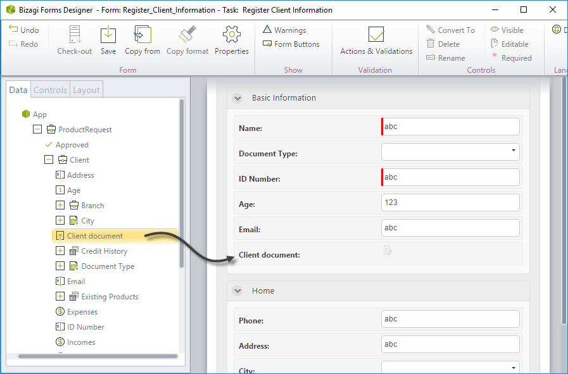Click the ID Number input field

450,177
